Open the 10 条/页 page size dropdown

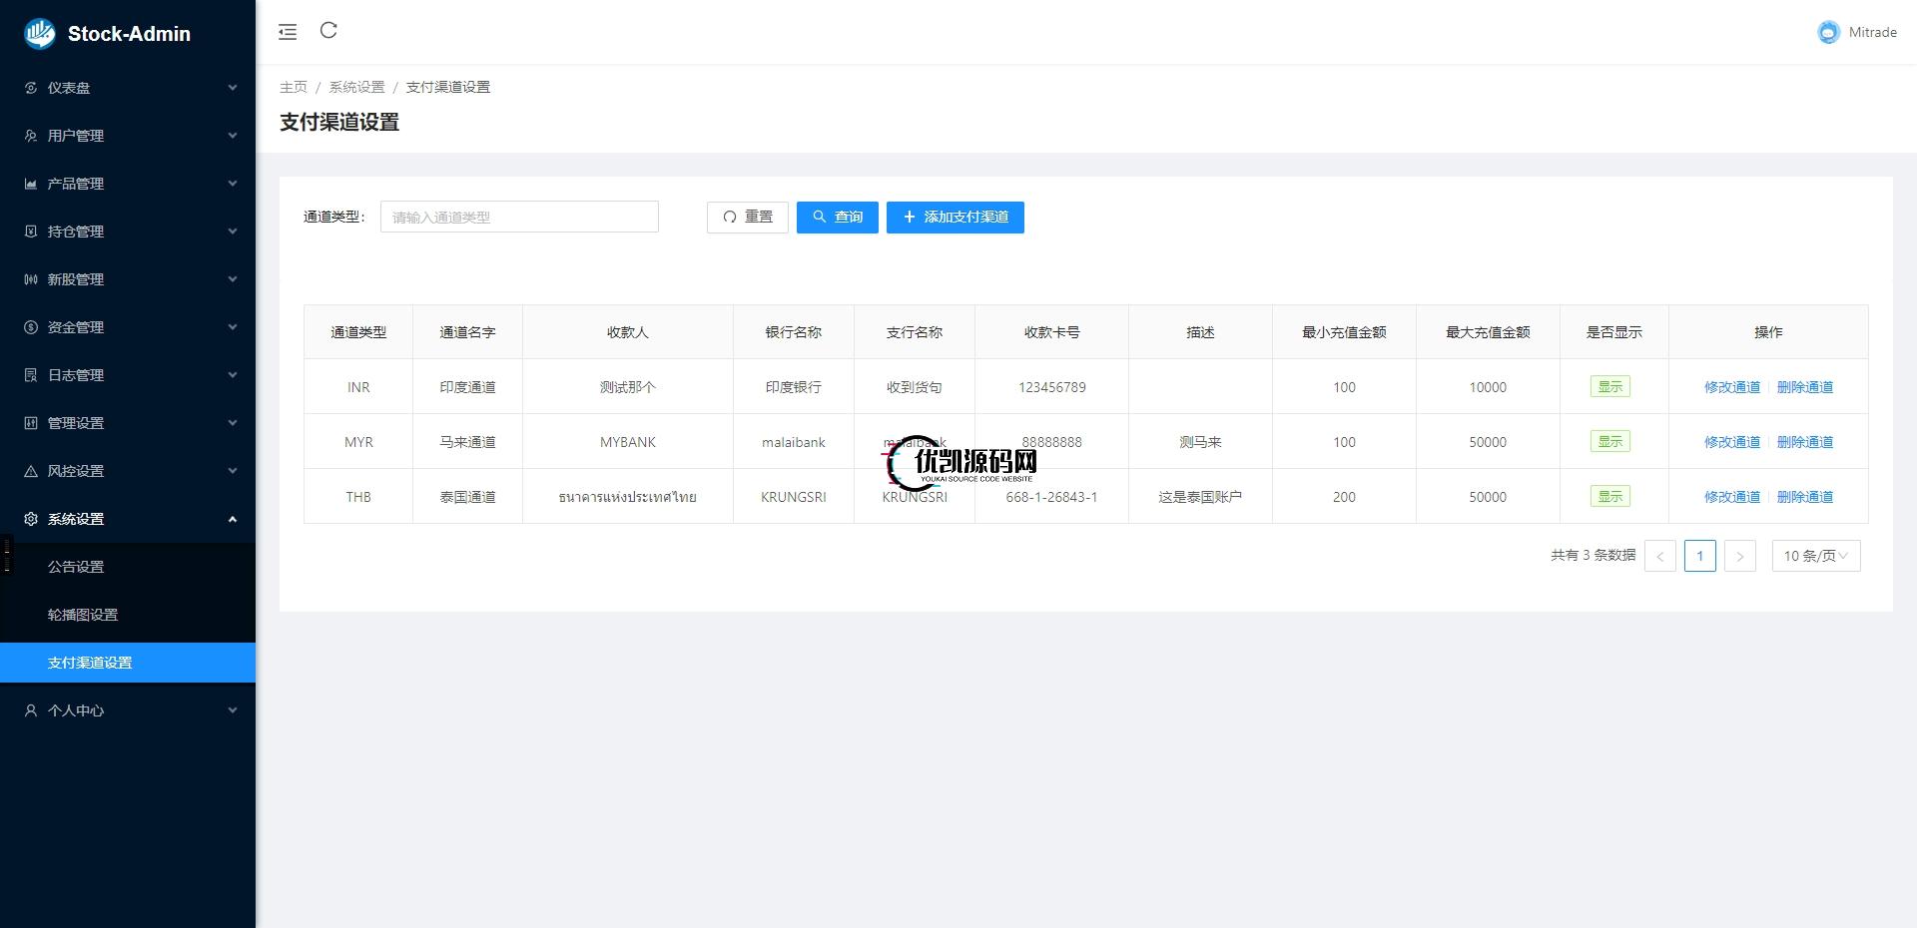click(x=1814, y=556)
